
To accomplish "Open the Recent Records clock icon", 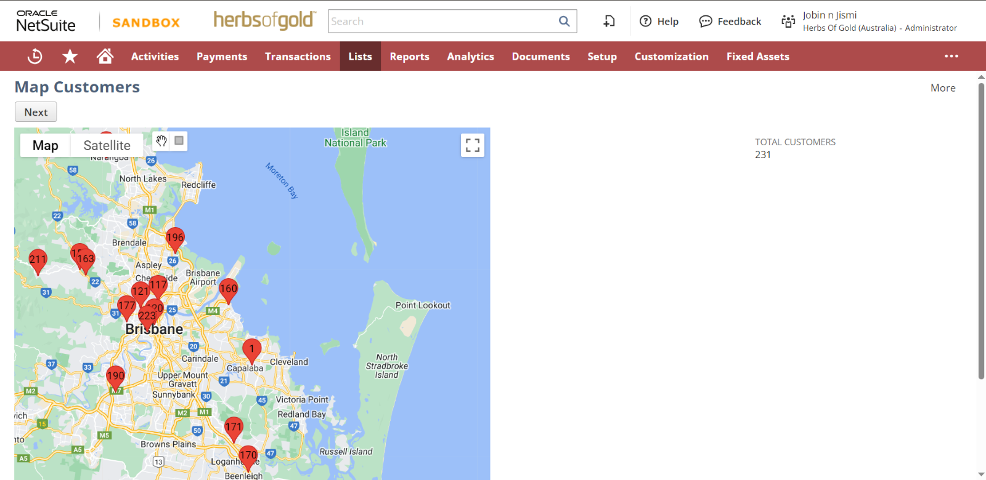I will pyautogui.click(x=35, y=56).
